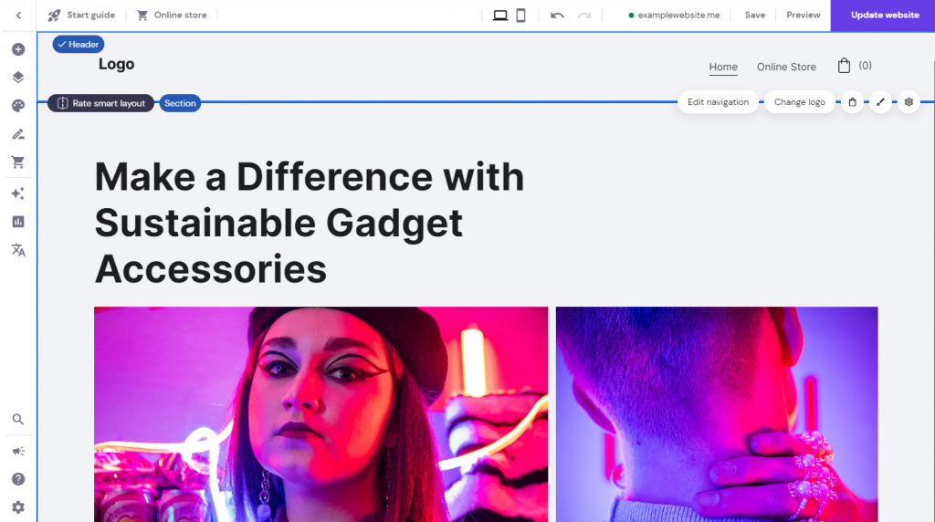The height and width of the screenshot is (522, 935).
Task: Click Rate smart layout button
Action: (x=100, y=103)
